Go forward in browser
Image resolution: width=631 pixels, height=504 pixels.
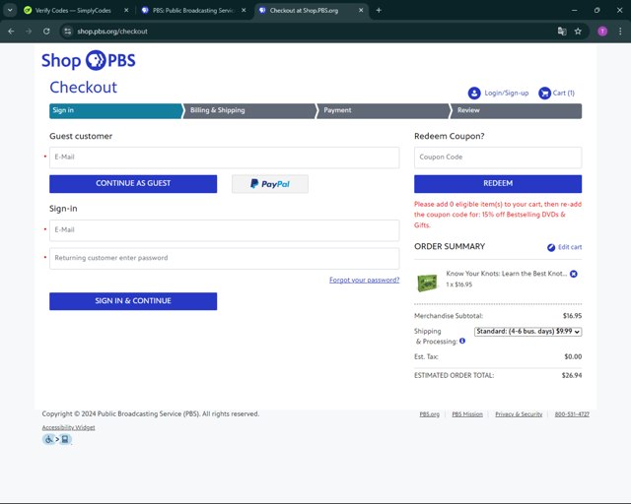point(29,31)
